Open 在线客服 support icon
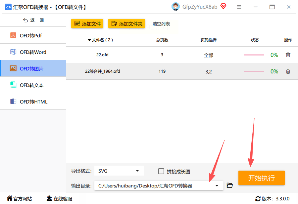Screen dimensions: 298x204 [x=49, y=198]
